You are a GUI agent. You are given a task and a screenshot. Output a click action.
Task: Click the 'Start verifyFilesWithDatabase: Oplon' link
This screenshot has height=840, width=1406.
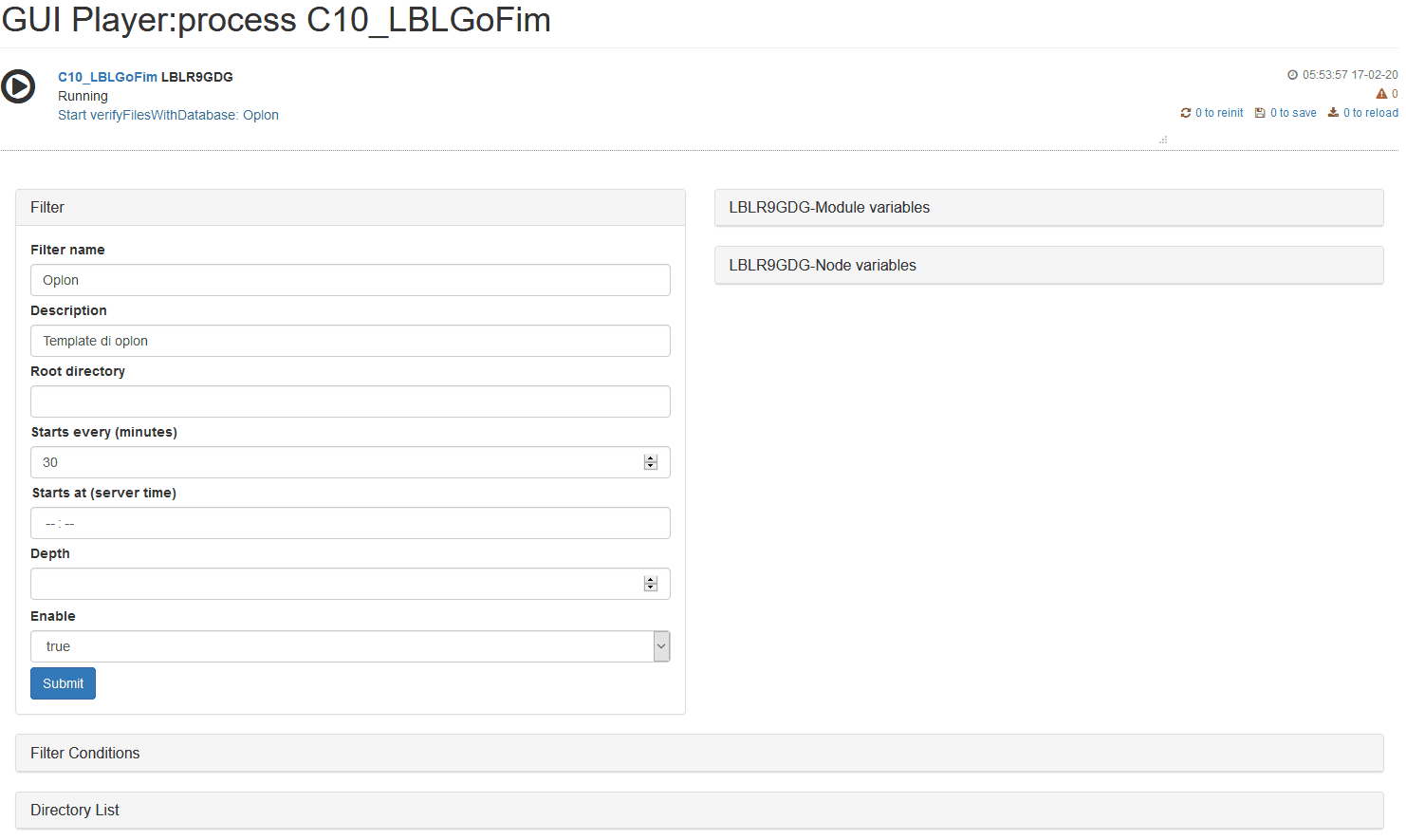click(x=168, y=115)
